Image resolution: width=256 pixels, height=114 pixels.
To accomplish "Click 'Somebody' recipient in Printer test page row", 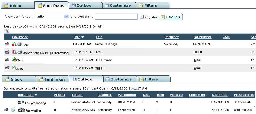I will click(171, 44).
